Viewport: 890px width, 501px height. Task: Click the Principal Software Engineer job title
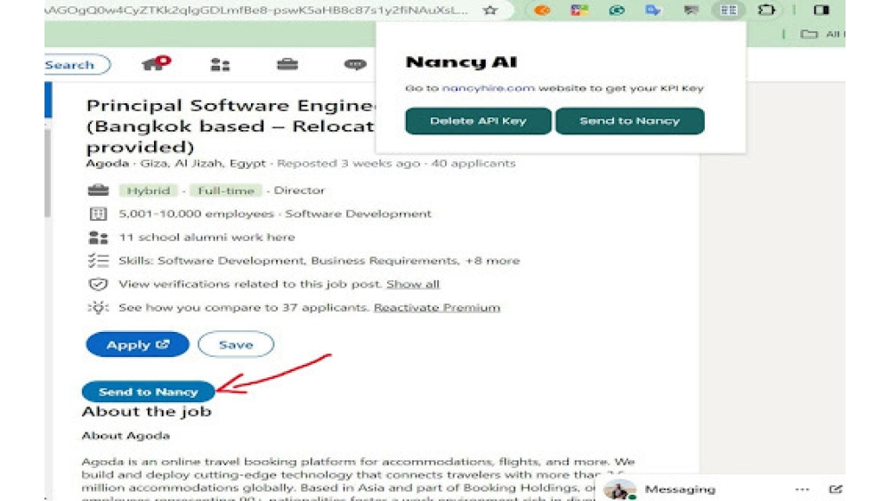click(231, 126)
